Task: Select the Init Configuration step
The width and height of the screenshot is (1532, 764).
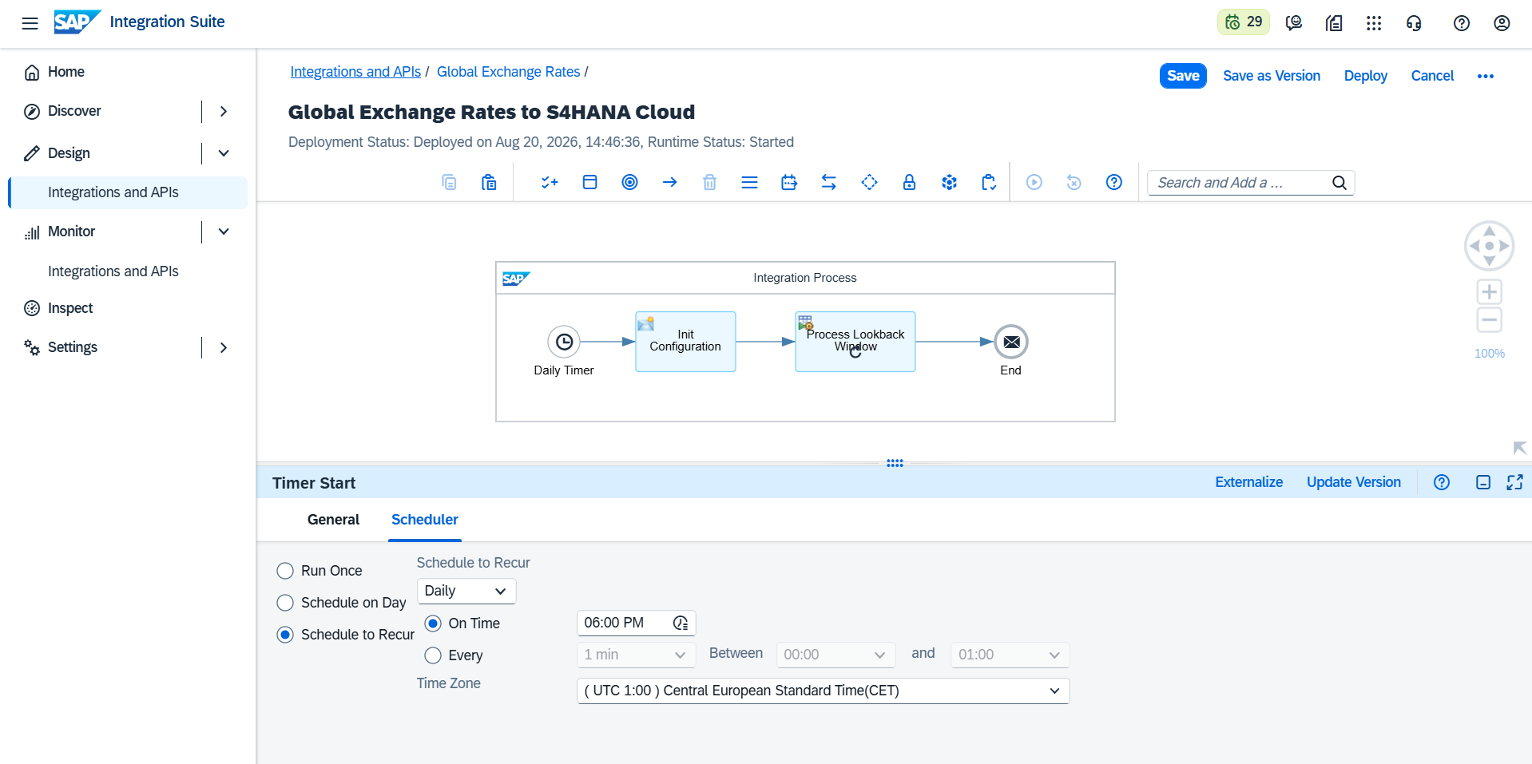Action: pos(685,342)
